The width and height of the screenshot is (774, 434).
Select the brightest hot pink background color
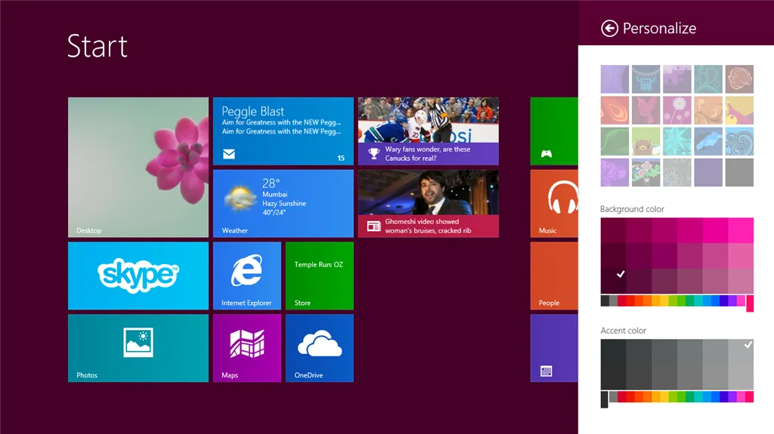coord(741,230)
